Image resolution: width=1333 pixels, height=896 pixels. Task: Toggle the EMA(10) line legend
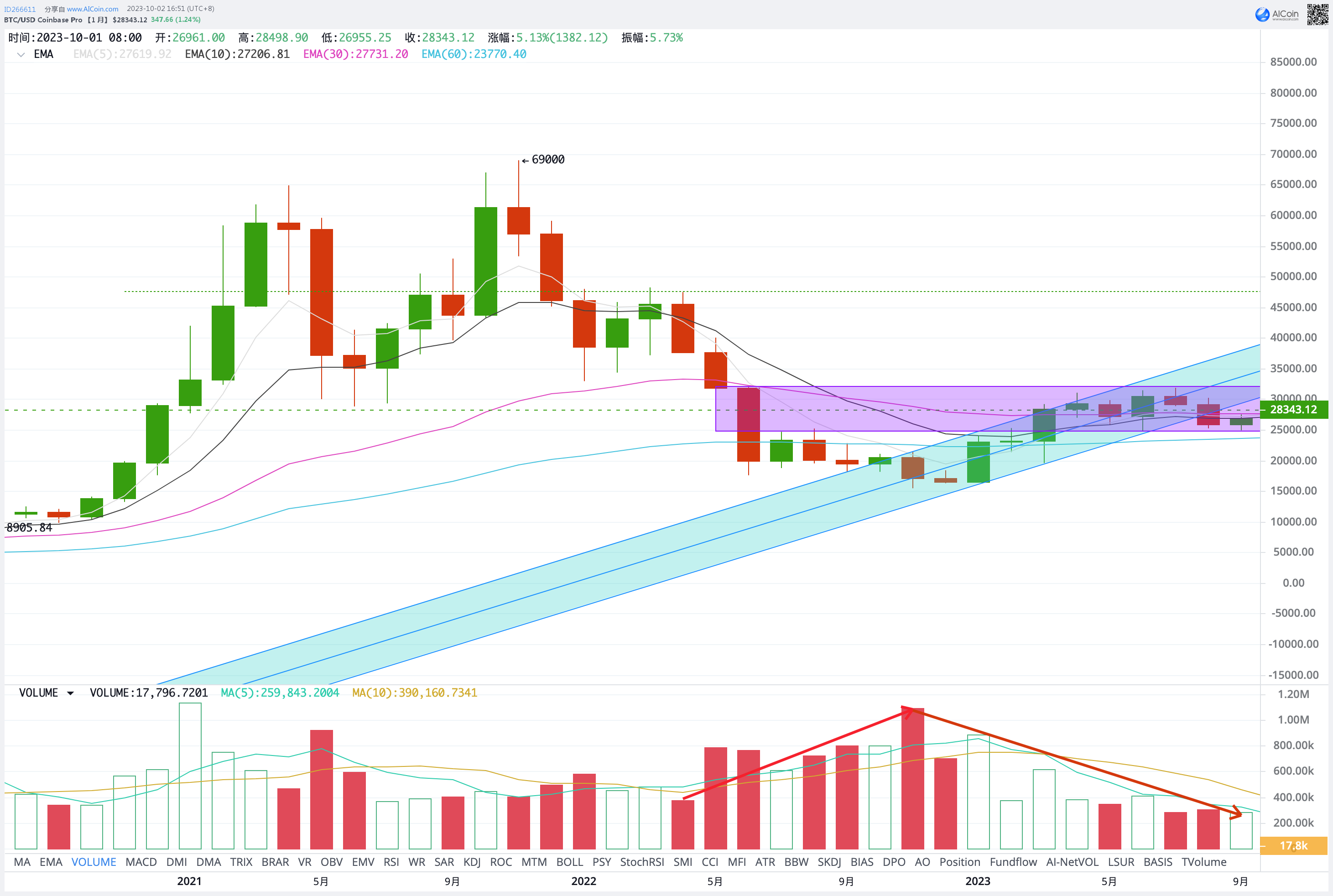click(x=237, y=54)
